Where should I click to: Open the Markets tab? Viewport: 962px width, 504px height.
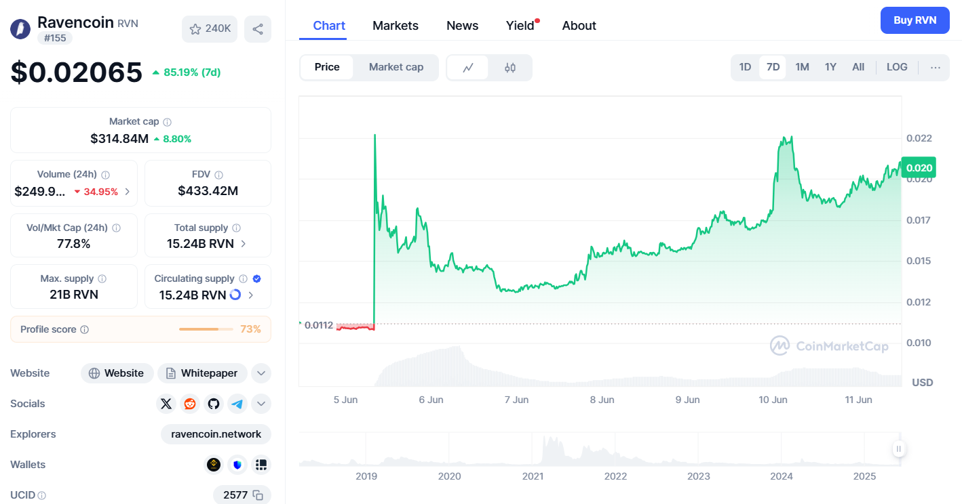click(x=396, y=26)
